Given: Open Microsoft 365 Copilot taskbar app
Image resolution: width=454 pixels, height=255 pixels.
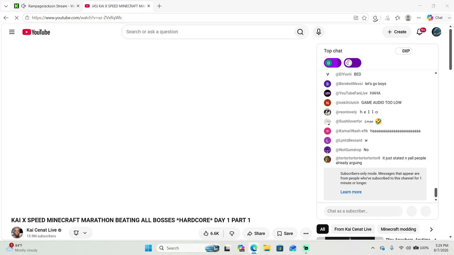Looking at the screenshot, I should [x=241, y=248].
